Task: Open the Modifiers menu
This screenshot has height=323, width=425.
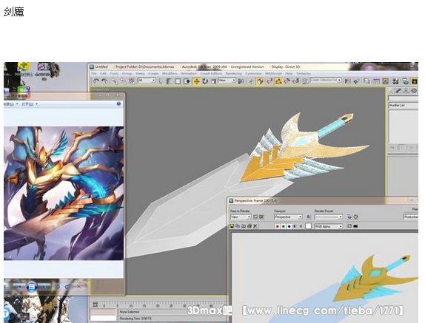Action: coord(170,73)
